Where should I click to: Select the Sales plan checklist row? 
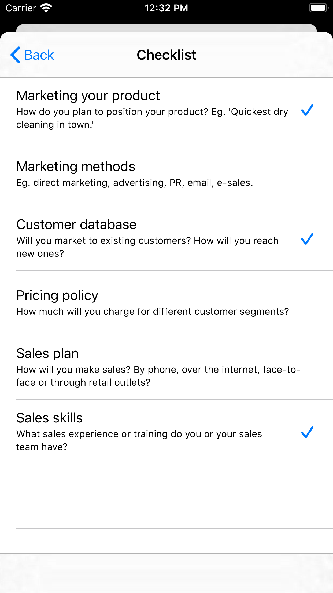click(166, 367)
